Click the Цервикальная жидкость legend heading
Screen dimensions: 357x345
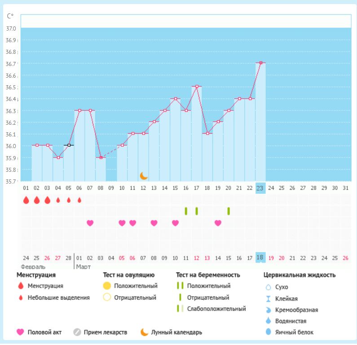(x=300, y=275)
